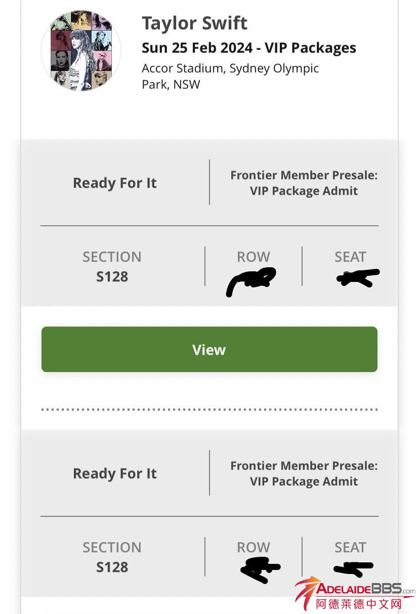Click second ticket's Frontier Member Presale label
Screen dimensions: 419x614
click(x=304, y=473)
